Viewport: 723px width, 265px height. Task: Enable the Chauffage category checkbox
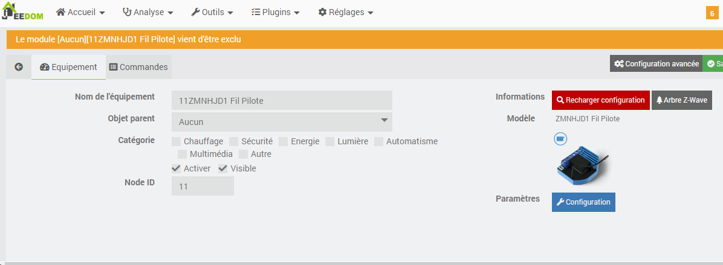tap(176, 141)
